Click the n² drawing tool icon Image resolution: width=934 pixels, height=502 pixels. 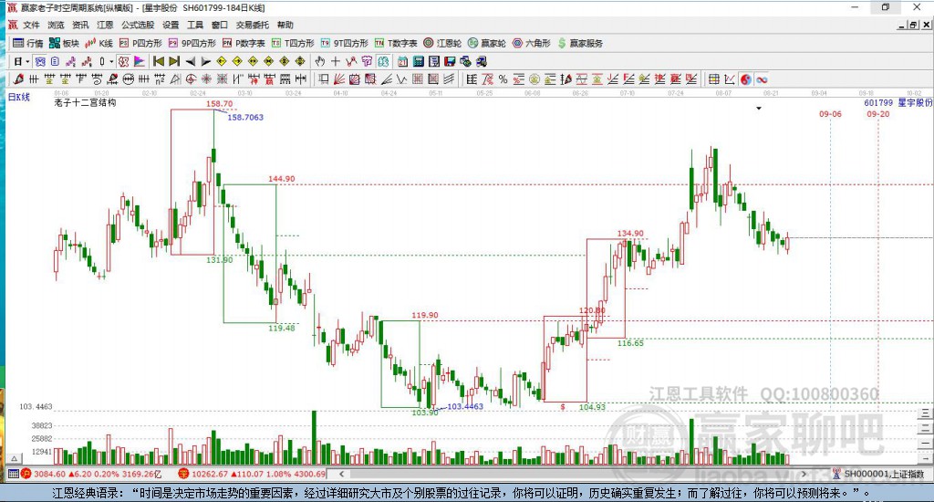pos(159,79)
